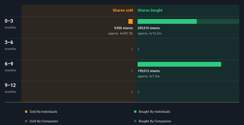Click the striped Bought By Companies legend dot
The width and height of the screenshot is (244, 125).
[135, 121]
